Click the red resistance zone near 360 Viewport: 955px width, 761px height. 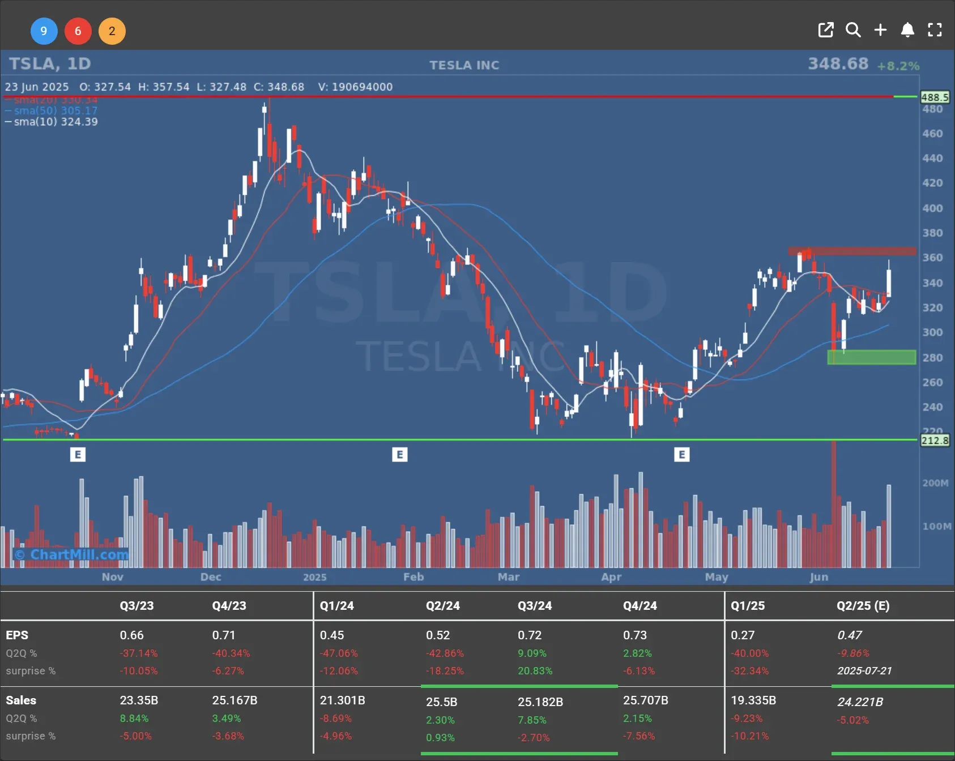(852, 251)
